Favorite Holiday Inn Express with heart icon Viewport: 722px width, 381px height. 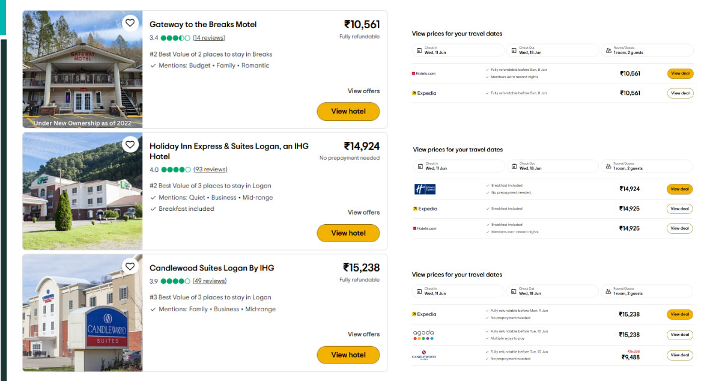pyautogui.click(x=130, y=144)
